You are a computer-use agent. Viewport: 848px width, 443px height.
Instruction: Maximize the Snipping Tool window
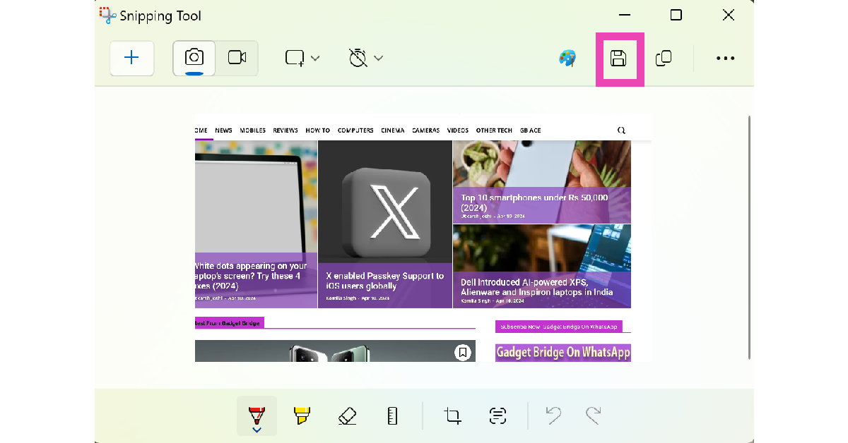676,15
